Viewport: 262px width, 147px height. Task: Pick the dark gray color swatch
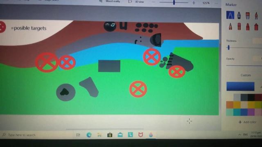[x=244, y=97]
